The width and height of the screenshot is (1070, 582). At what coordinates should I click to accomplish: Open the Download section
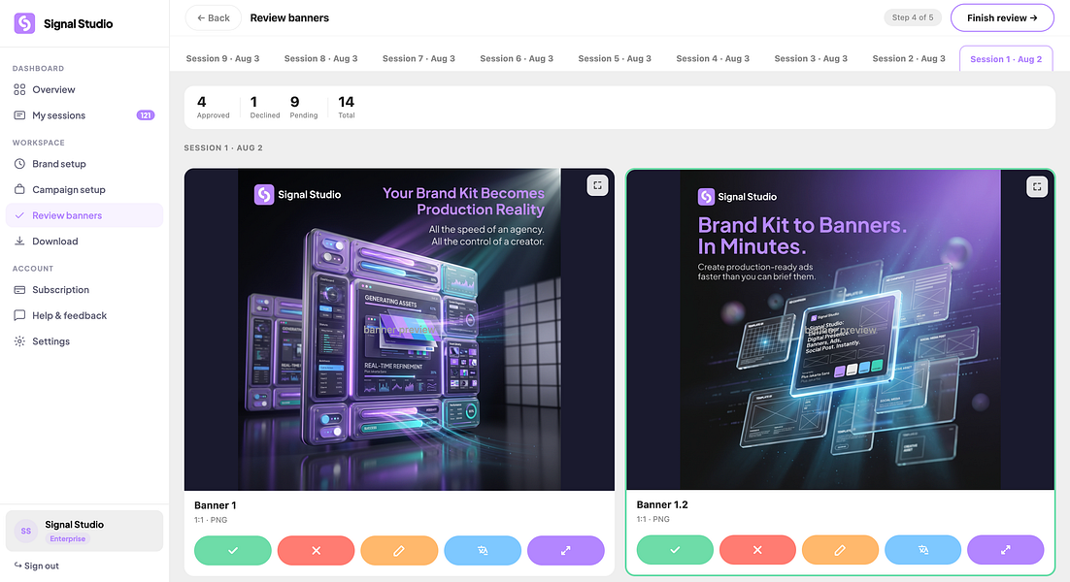tap(84, 242)
